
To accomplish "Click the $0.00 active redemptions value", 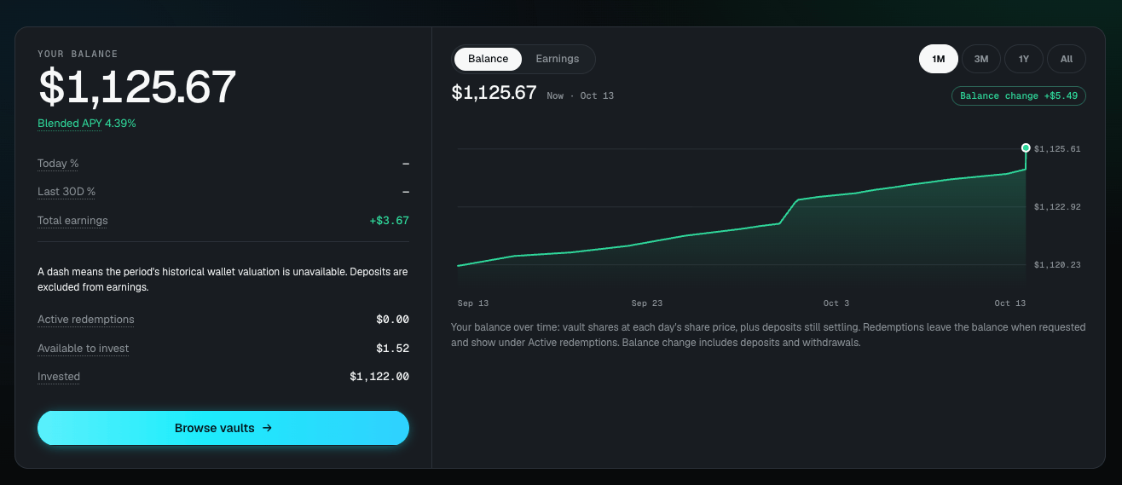I will pos(392,320).
